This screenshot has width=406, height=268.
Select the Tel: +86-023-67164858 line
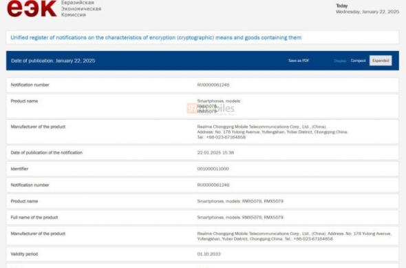click(221, 137)
